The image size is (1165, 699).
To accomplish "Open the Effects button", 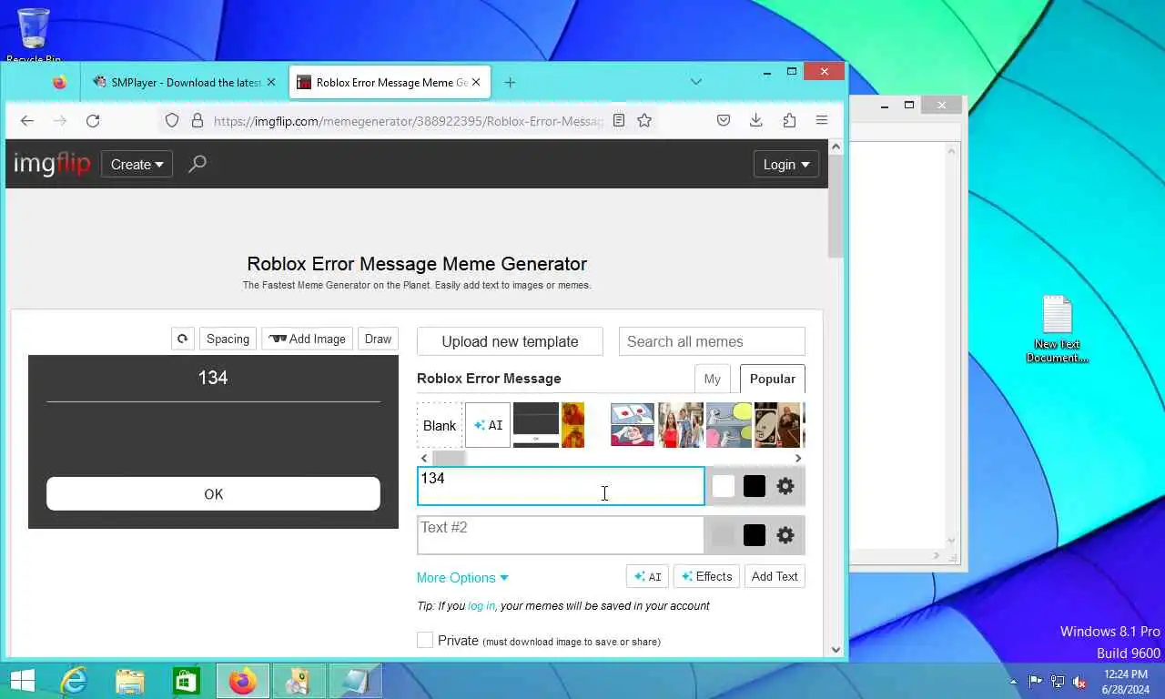I will (x=706, y=576).
